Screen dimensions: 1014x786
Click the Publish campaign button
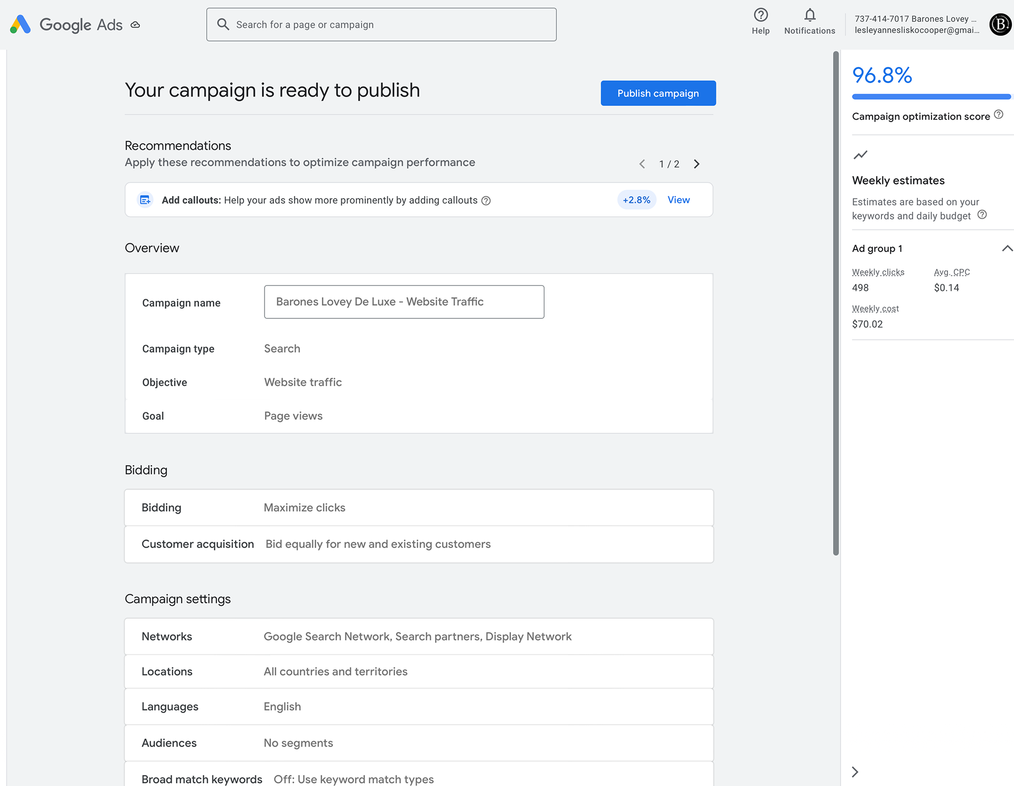coord(658,93)
